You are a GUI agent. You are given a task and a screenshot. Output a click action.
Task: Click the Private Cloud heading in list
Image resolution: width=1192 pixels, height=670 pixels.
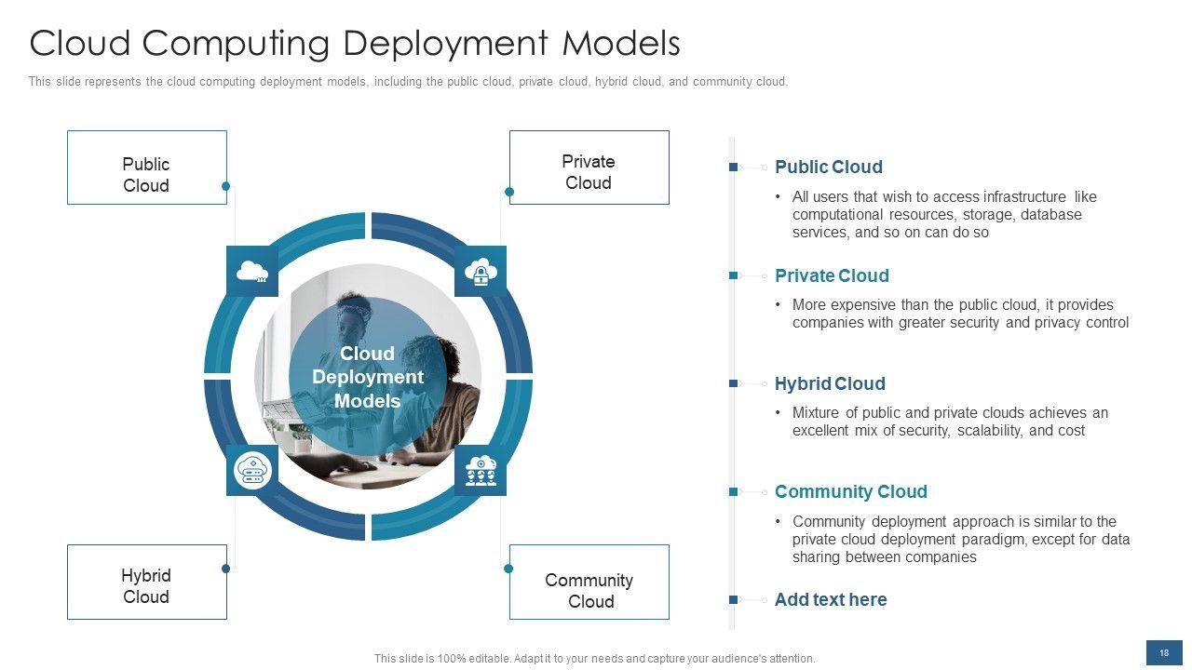pyautogui.click(x=832, y=275)
